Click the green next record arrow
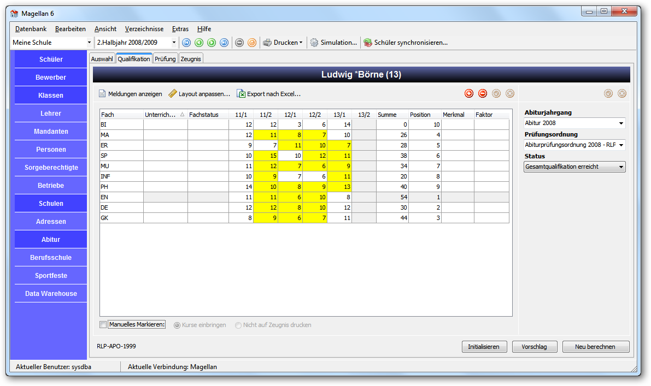The image size is (651, 386). click(x=212, y=43)
